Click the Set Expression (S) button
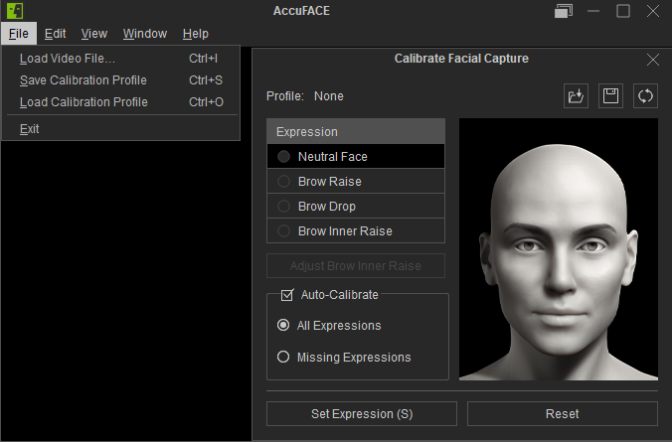Viewport: 672px width, 442px height. tap(362, 414)
